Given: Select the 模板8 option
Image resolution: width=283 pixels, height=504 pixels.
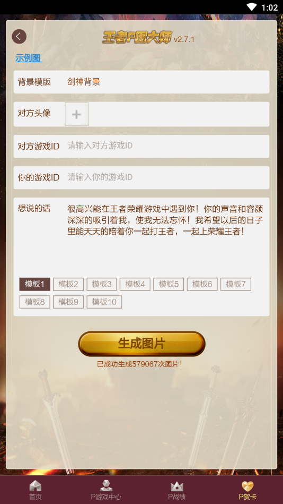Looking at the screenshot, I should pos(34,302).
